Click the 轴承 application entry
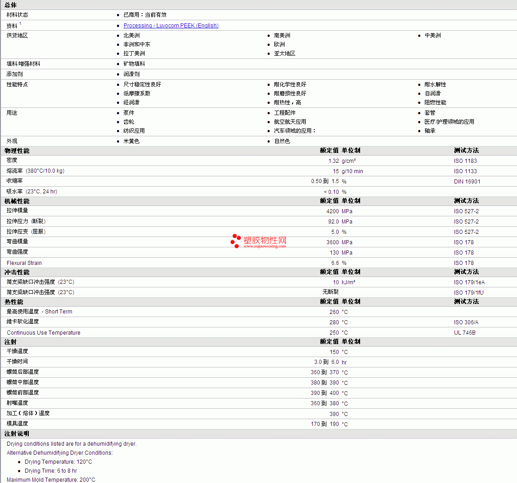 click(x=430, y=131)
